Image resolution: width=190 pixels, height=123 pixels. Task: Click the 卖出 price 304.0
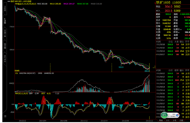coord(168,7)
